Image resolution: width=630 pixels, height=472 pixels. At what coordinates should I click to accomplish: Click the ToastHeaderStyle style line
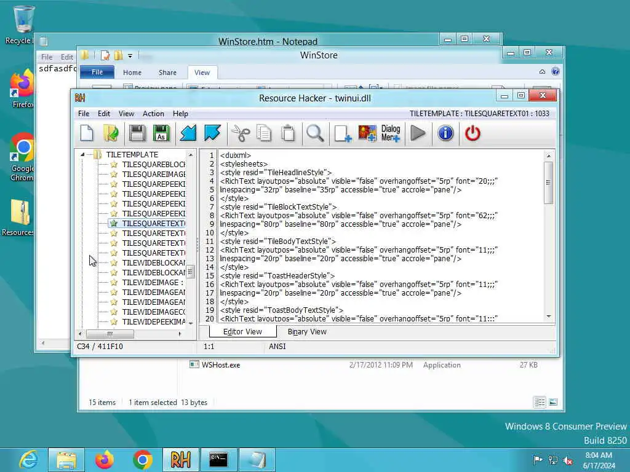point(277,276)
